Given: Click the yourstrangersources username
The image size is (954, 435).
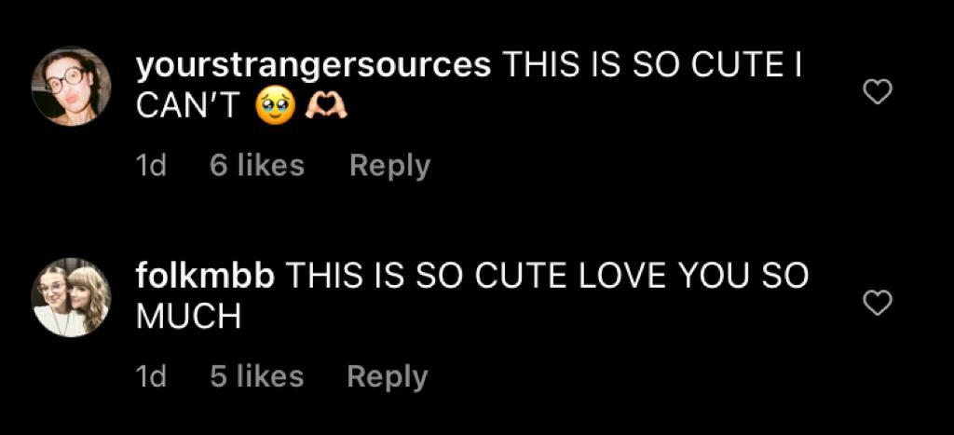Looking at the screenshot, I should point(313,66).
